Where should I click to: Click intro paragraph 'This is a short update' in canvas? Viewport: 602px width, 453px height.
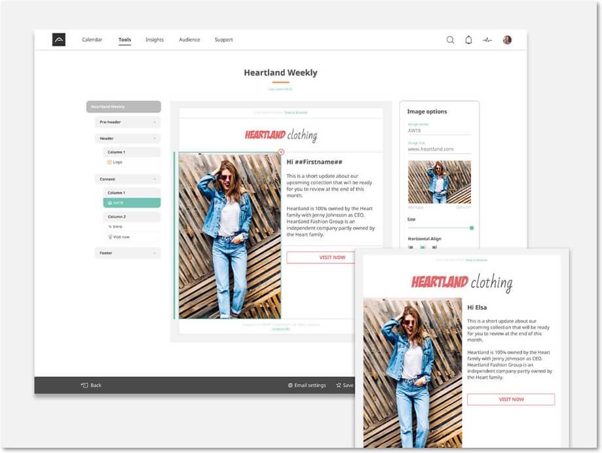point(329,186)
